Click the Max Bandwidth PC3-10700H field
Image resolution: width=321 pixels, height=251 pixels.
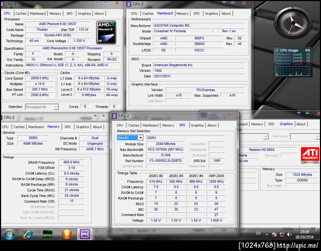(166, 149)
